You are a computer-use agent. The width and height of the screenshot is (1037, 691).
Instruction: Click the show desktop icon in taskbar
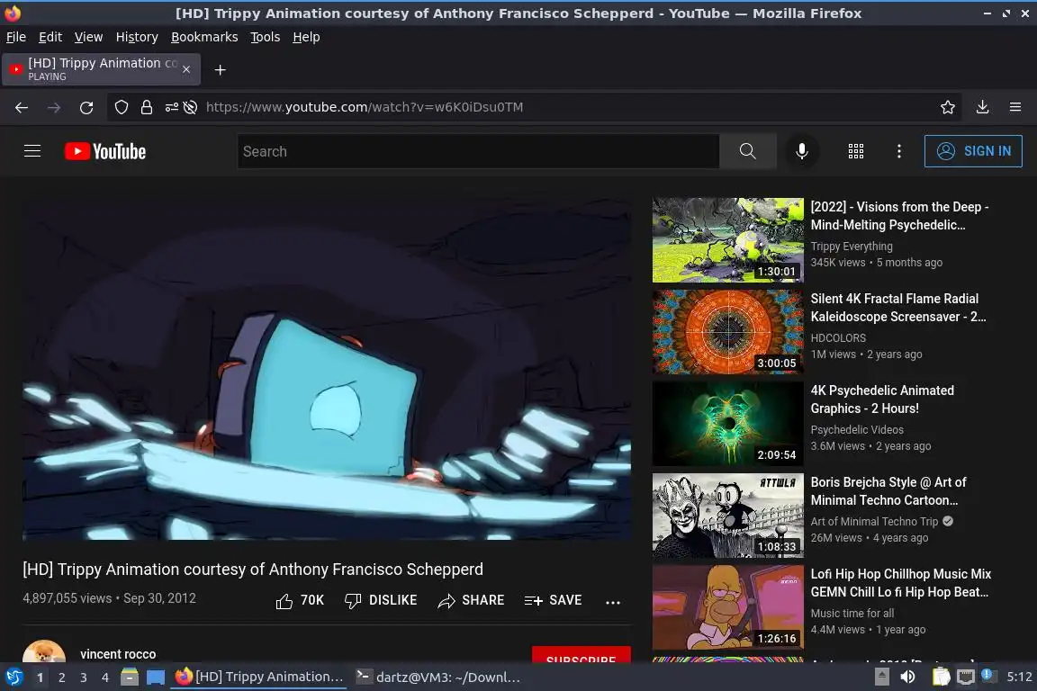156,677
